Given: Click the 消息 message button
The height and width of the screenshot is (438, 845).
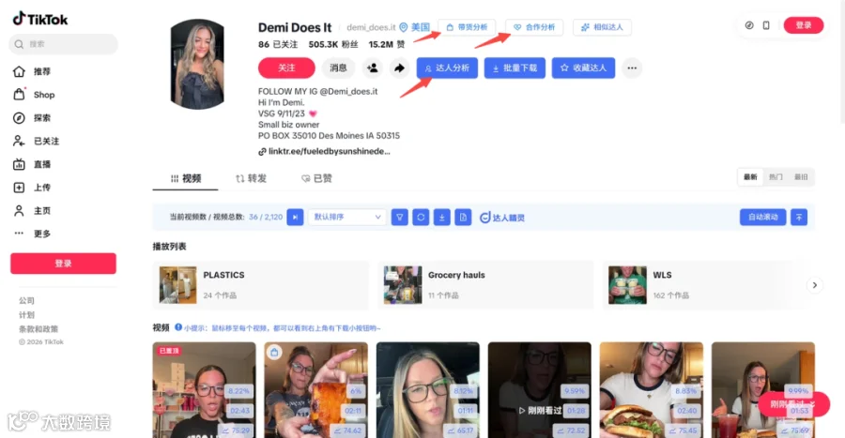Looking at the screenshot, I should click(x=338, y=68).
